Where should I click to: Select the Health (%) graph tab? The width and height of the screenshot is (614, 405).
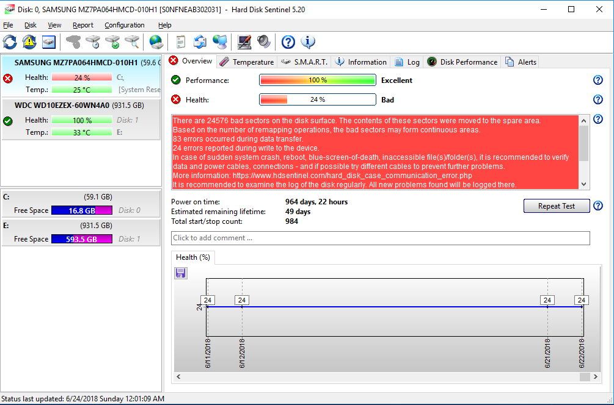pyautogui.click(x=193, y=257)
